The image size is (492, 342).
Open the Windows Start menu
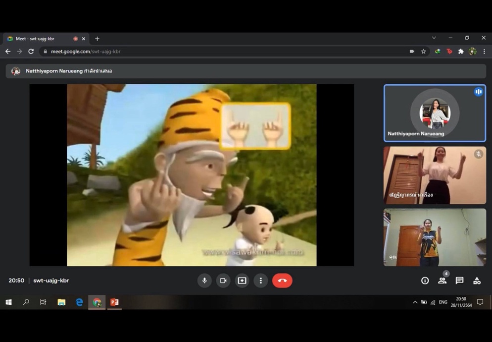8,302
